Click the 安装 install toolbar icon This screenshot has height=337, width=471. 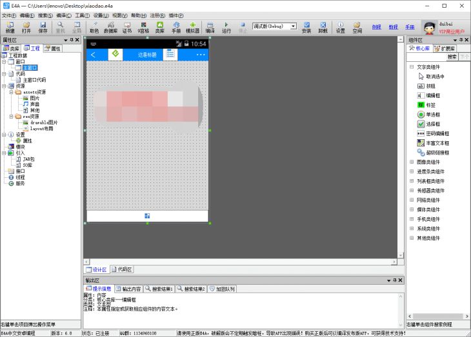(x=306, y=27)
